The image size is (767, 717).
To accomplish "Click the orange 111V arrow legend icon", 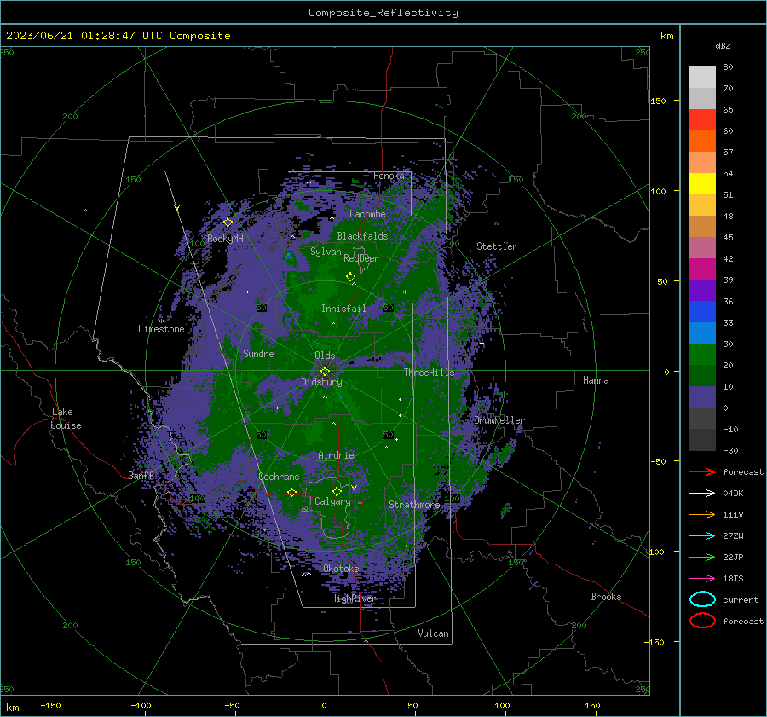I will [702, 514].
